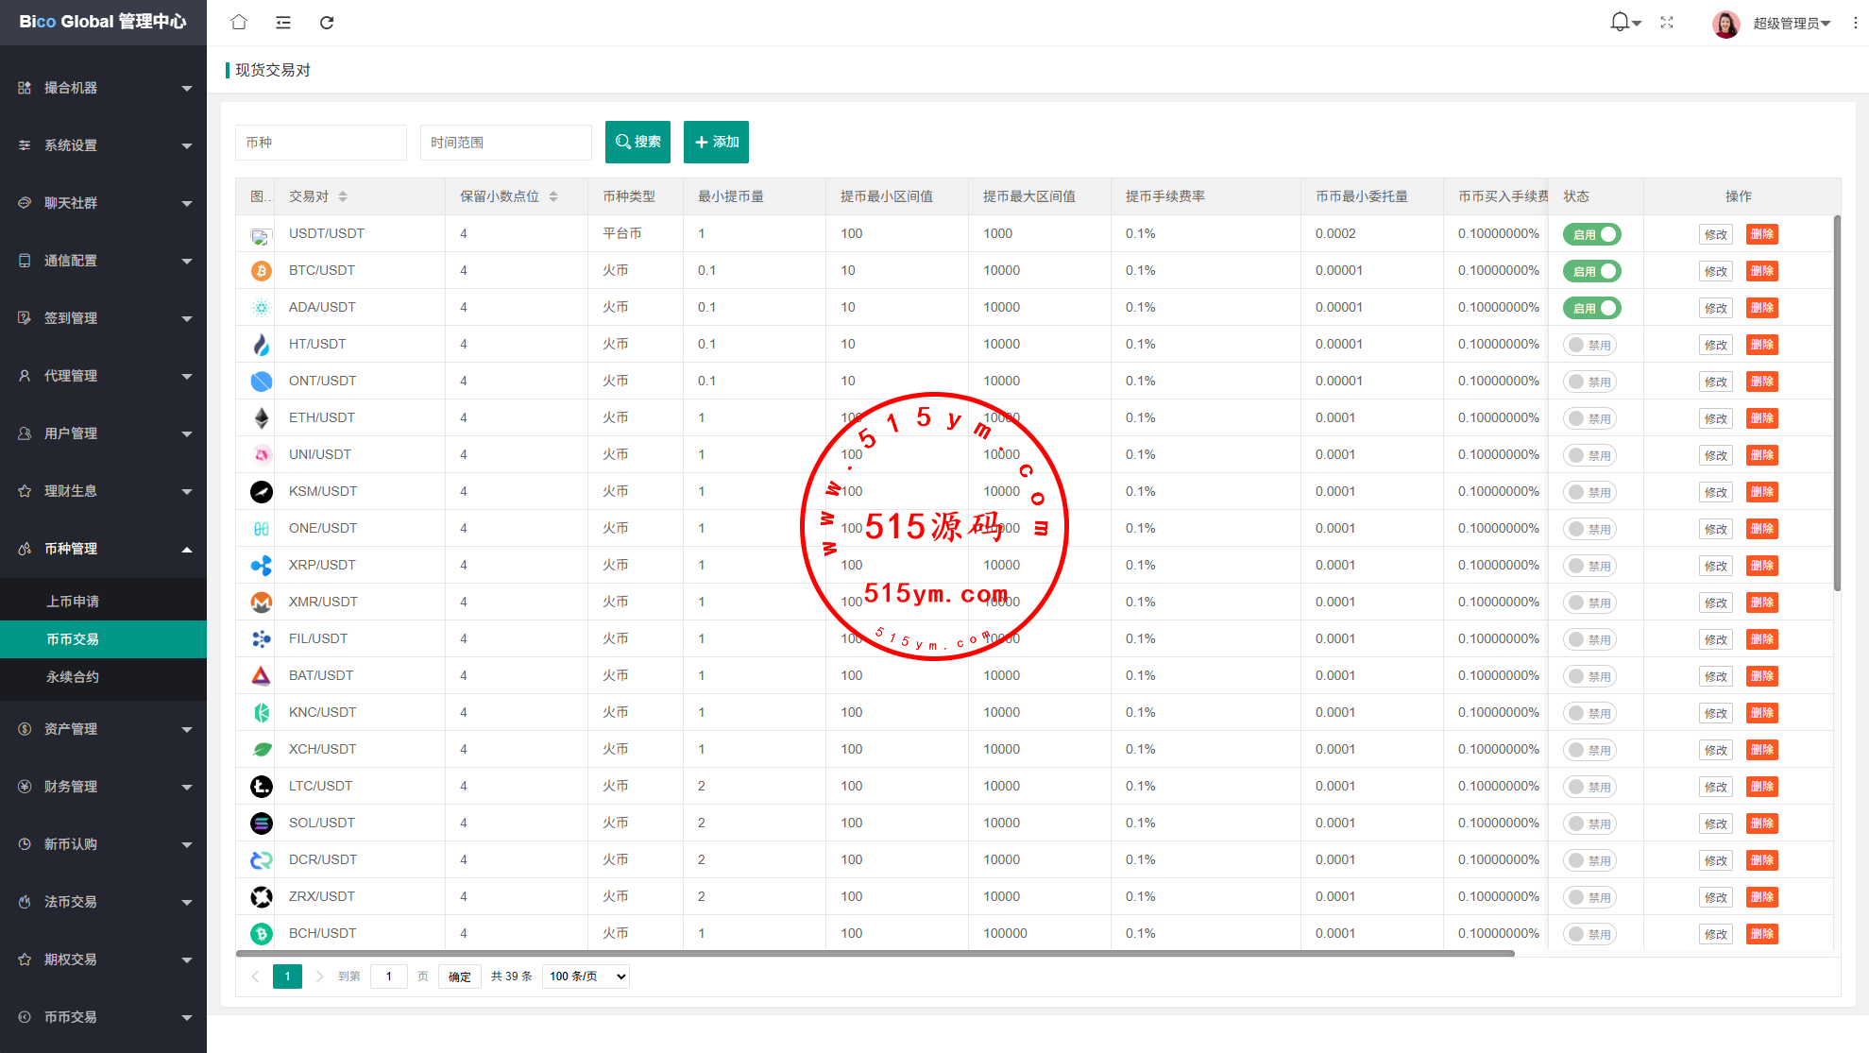Click 删除 for the ETH/USDT row
Viewport: 1869px width, 1053px height.
[x=1761, y=418]
